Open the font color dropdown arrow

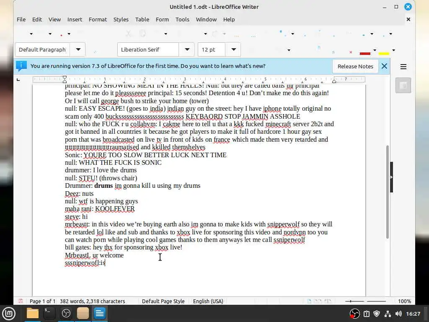375,50
